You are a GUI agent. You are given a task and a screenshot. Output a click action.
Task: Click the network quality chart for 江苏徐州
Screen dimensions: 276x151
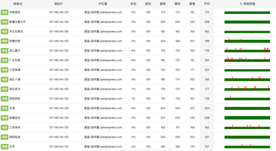coord(247,127)
